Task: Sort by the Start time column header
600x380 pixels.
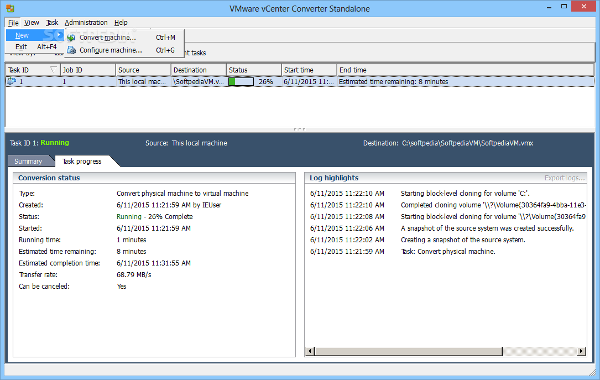Action: click(x=309, y=70)
